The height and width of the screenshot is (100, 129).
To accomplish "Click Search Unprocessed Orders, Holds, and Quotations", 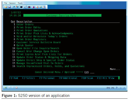I will click(x=50, y=66).
